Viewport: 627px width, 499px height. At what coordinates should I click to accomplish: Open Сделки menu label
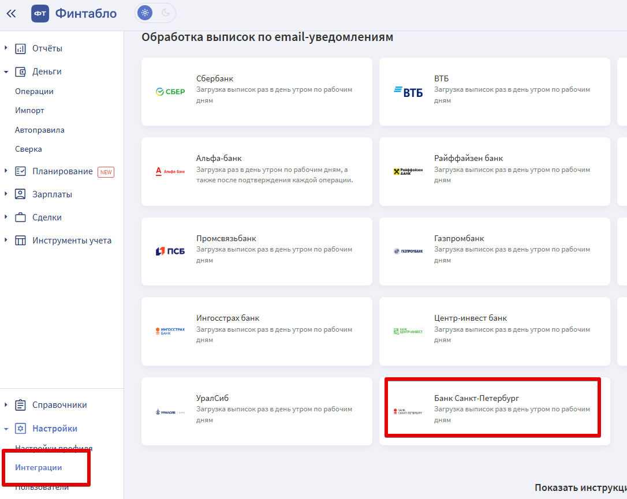tap(47, 217)
